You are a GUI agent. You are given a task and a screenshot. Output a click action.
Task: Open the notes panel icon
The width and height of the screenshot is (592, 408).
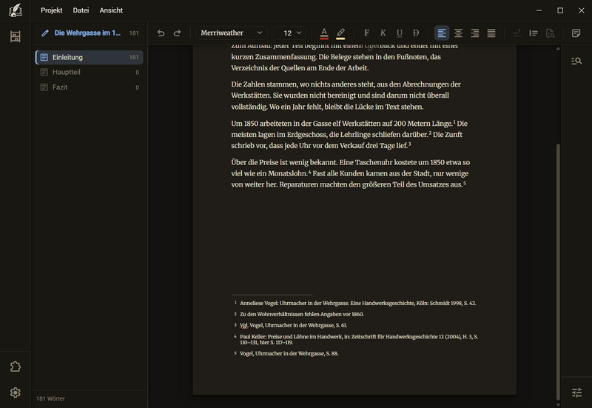tap(576, 33)
